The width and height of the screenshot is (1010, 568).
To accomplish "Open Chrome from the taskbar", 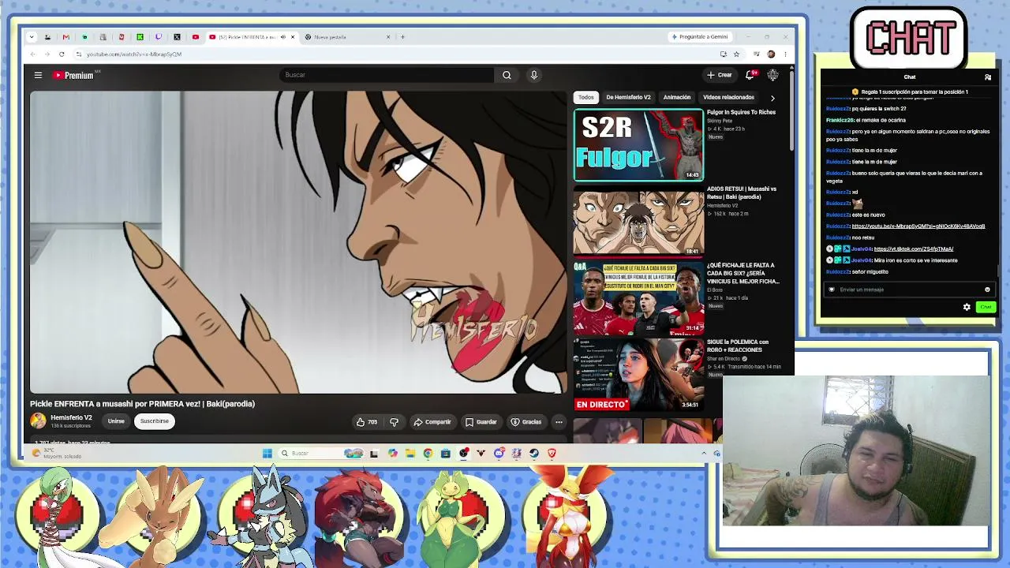I will pos(428,453).
